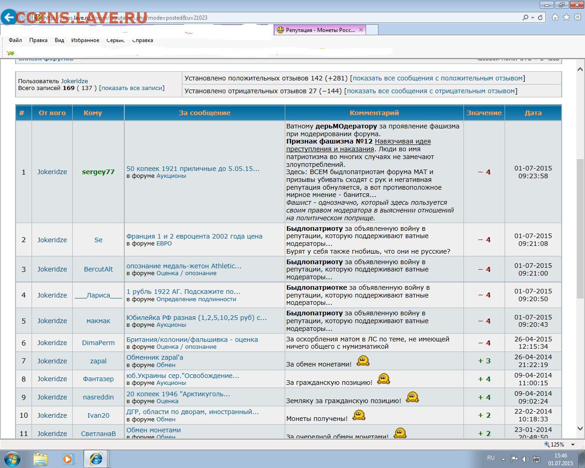Open the Jokeridze profile link near Пользователь
This screenshot has height=468, width=585.
[x=74, y=81]
